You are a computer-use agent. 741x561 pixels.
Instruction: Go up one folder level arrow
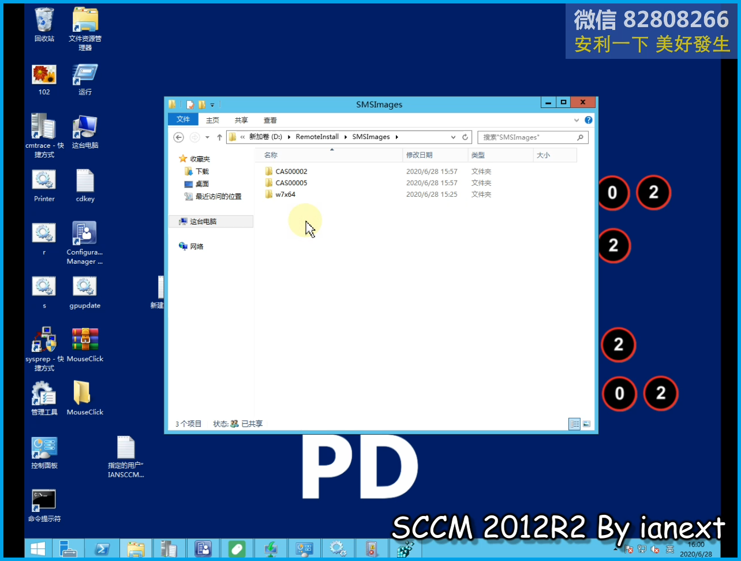(x=219, y=137)
